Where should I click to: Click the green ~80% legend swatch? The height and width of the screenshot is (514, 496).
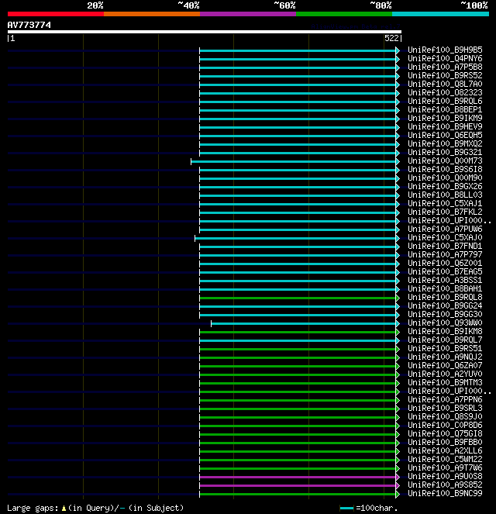click(344, 14)
